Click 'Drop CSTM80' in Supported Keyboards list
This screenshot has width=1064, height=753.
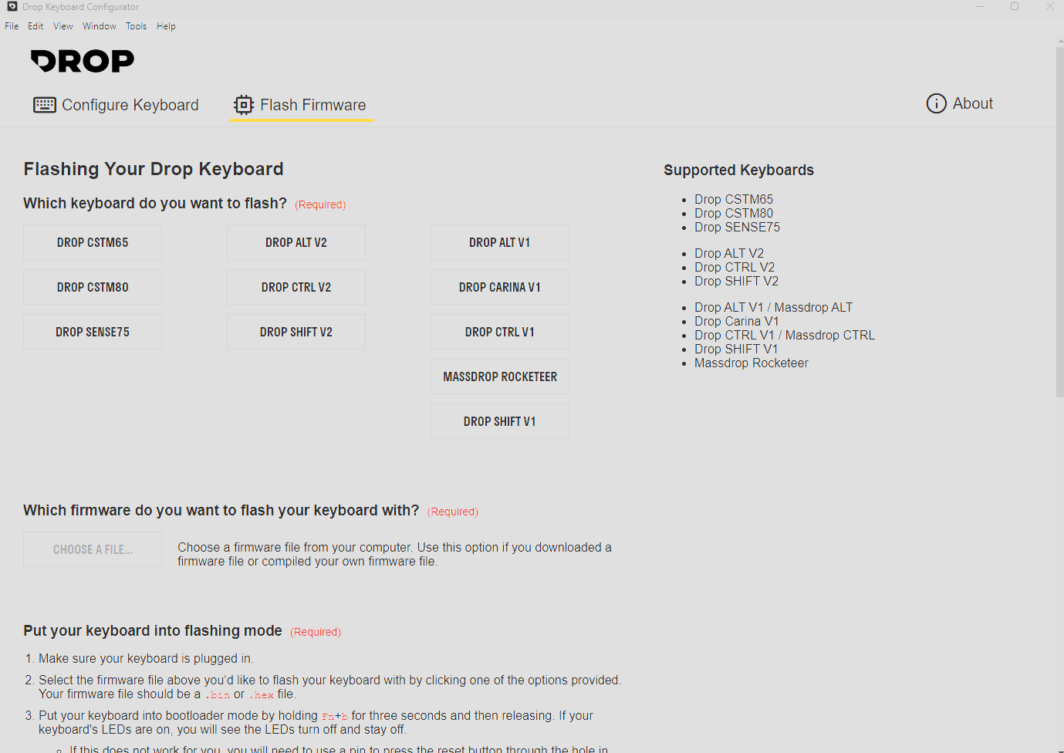pos(734,213)
